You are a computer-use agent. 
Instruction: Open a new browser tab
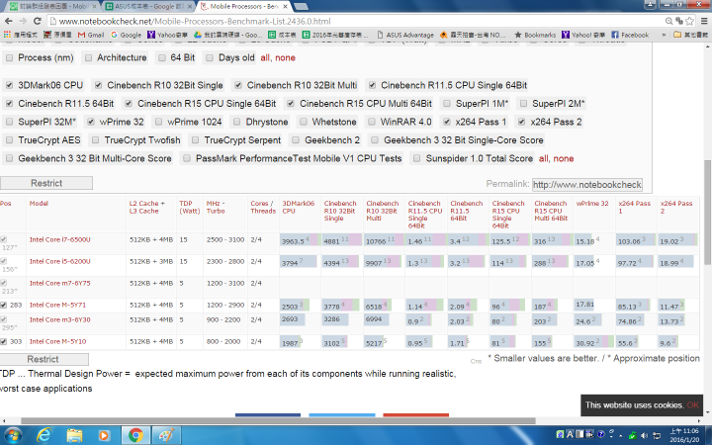click(301, 6)
